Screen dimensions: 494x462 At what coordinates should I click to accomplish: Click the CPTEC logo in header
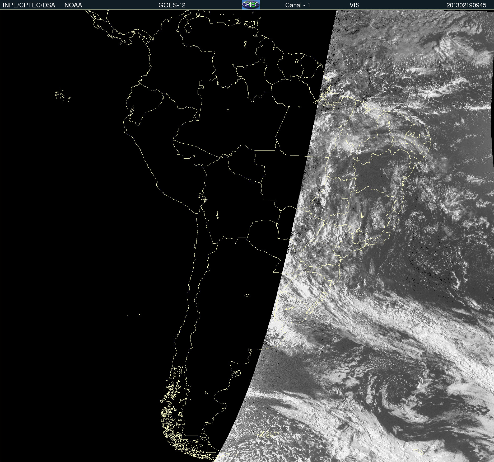click(x=251, y=5)
